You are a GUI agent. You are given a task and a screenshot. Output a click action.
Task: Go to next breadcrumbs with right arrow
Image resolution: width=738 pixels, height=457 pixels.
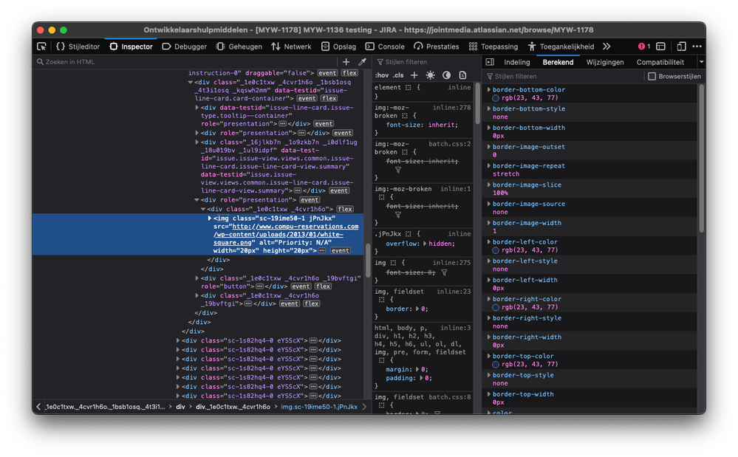point(364,407)
